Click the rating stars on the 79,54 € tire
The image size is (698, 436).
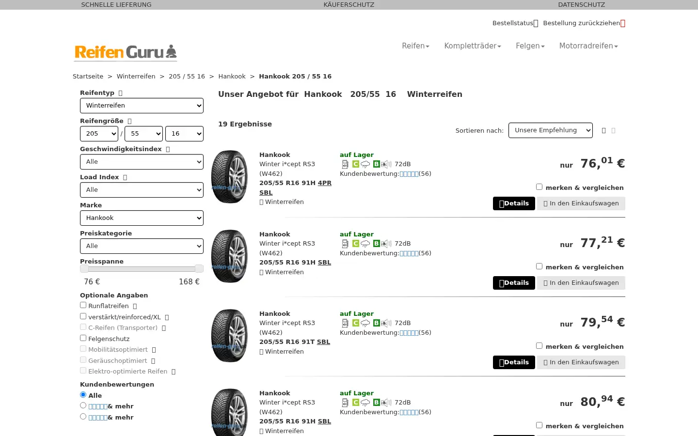pos(409,333)
